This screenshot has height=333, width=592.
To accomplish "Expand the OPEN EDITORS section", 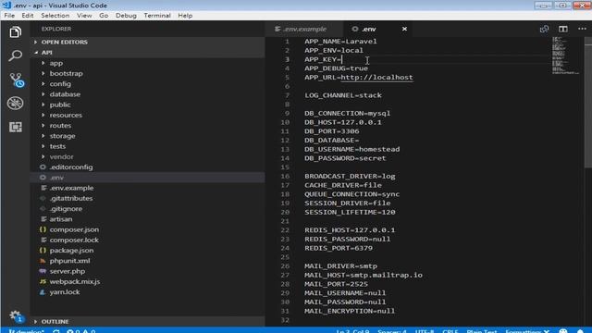I will pyautogui.click(x=147, y=42).
